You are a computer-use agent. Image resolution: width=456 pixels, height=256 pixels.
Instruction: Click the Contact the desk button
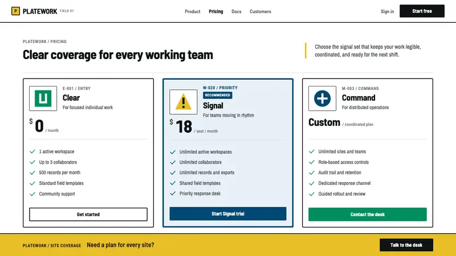(x=368, y=214)
